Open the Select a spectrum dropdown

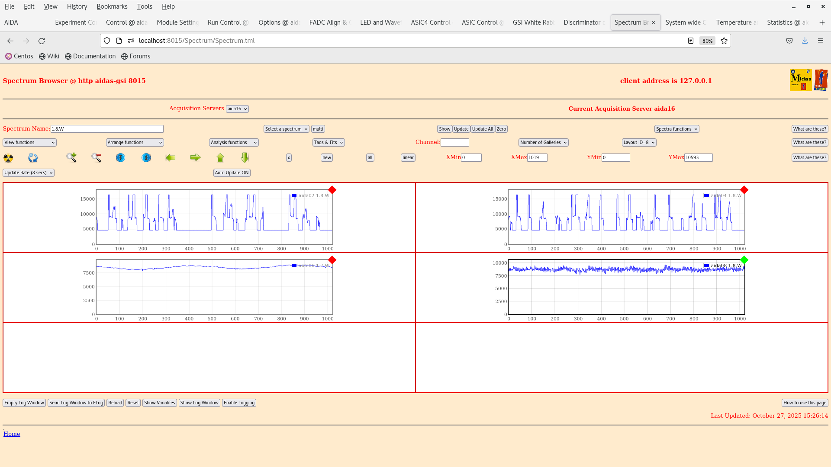[x=286, y=129]
